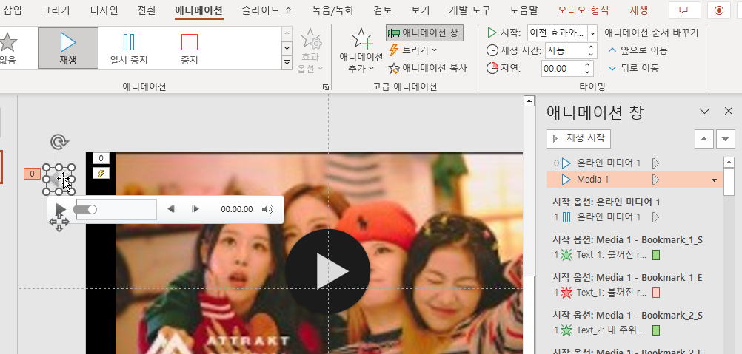Open the red 재생 (Playback) tab
The height and width of the screenshot is (354, 742).
pos(640,10)
